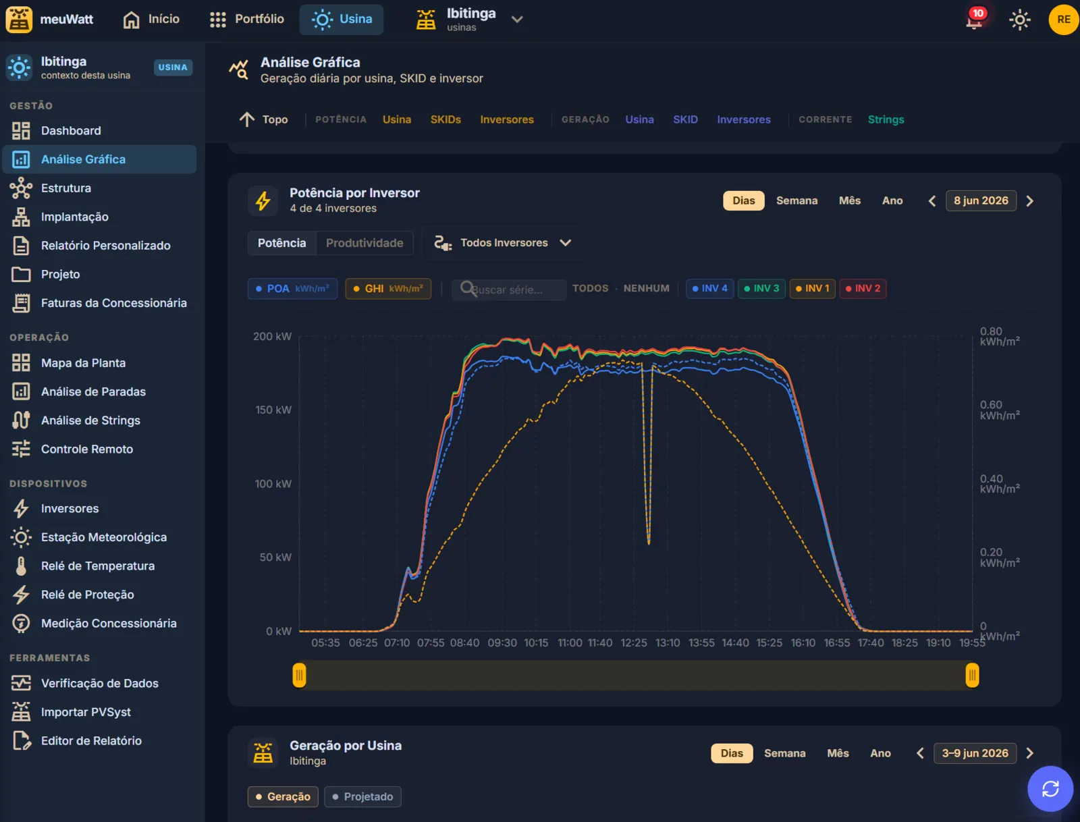Select Ano period in Potência por Inversor
Image resolution: width=1080 pixels, height=822 pixels.
(892, 201)
